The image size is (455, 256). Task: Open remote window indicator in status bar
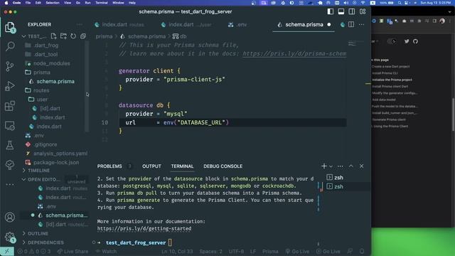[x=7, y=251]
